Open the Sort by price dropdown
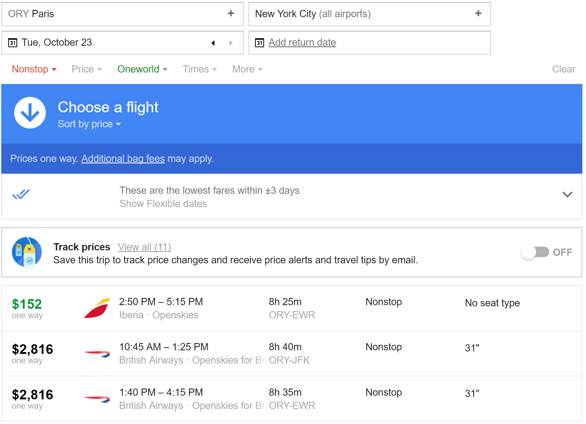Screen dimensions: 586x424 tap(89, 124)
